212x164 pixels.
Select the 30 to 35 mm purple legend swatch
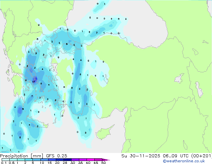point(75,160)
